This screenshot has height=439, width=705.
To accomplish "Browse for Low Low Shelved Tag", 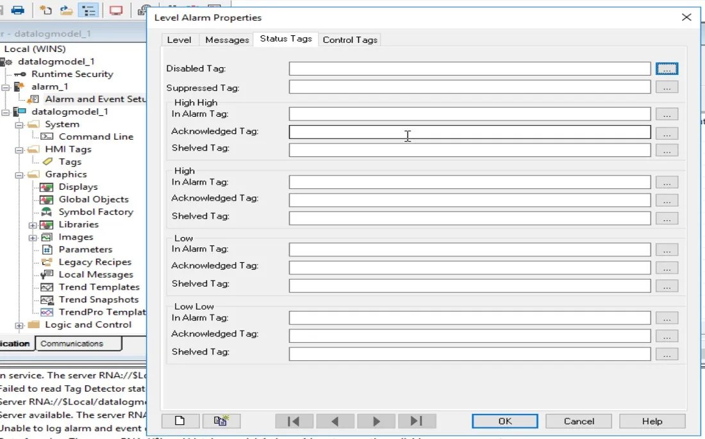I will [x=667, y=354].
